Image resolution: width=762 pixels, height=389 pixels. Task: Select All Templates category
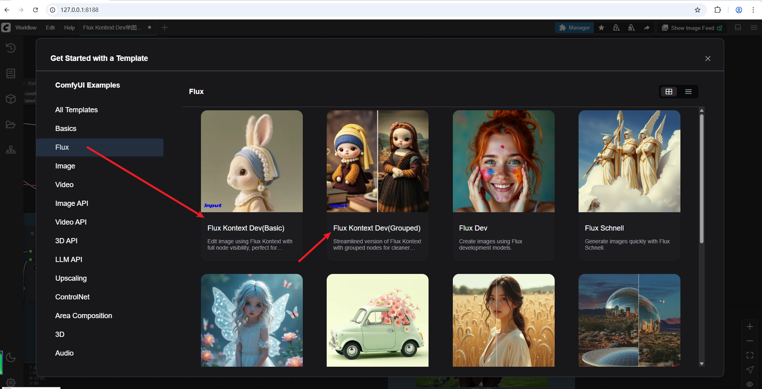coord(100,110)
